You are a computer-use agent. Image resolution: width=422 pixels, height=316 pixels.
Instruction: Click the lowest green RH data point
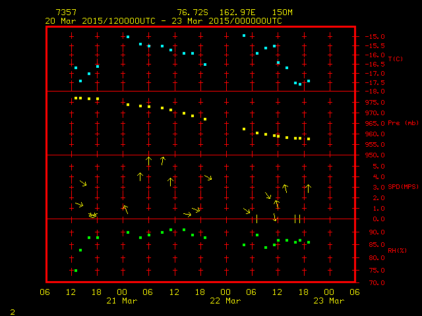(x=76, y=271)
